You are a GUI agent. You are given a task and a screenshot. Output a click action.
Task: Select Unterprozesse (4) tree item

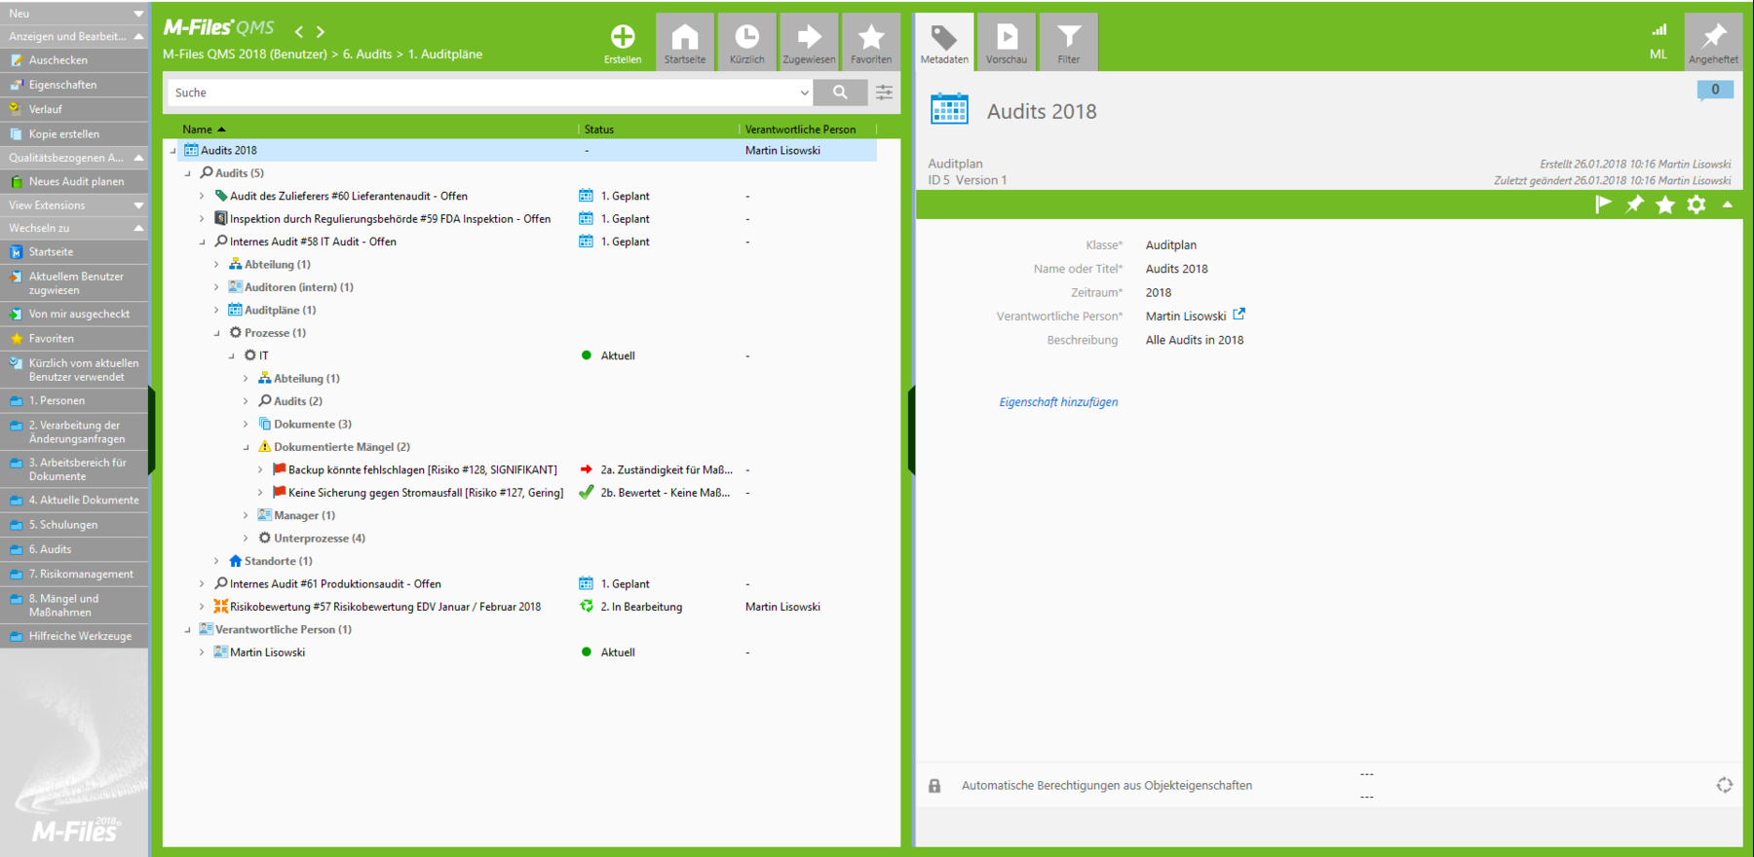point(320,539)
